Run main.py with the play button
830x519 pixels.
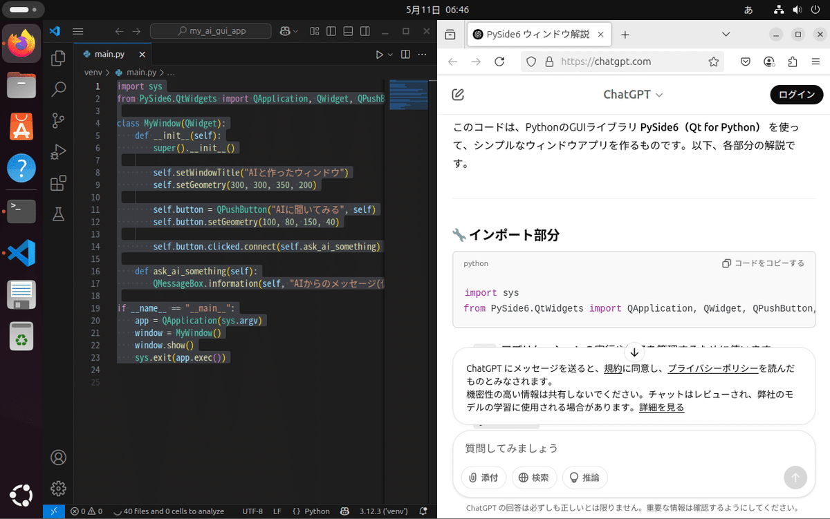[381, 54]
